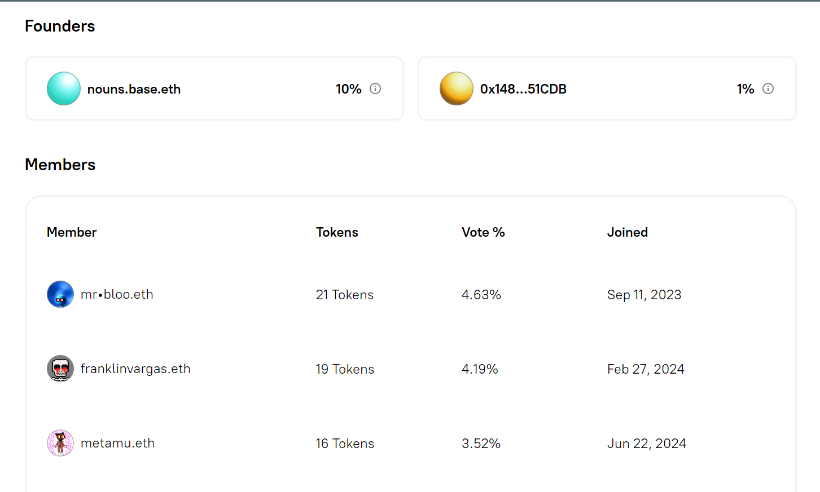Screen dimensions: 820x492
Task: Click franklinvargas.eth's pixel-art avatar
Action: click(x=60, y=369)
